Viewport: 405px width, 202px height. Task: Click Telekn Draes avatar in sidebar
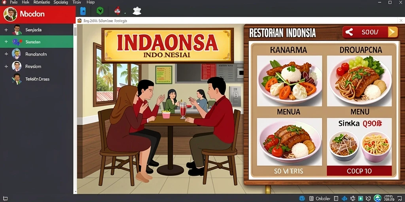pos(17,79)
